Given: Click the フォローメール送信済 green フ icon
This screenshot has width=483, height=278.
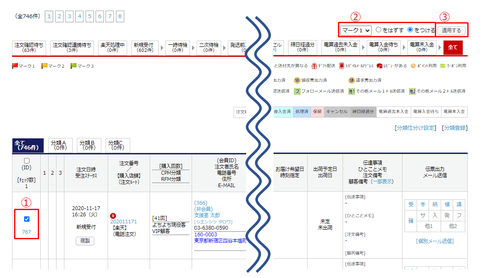Looking at the screenshot, I should pos(297,91).
